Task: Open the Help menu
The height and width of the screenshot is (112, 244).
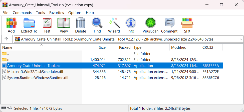Action: [90, 13]
